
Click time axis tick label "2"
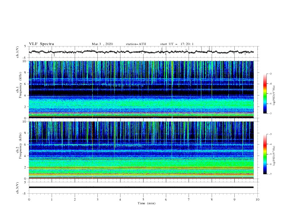tap(75, 199)
